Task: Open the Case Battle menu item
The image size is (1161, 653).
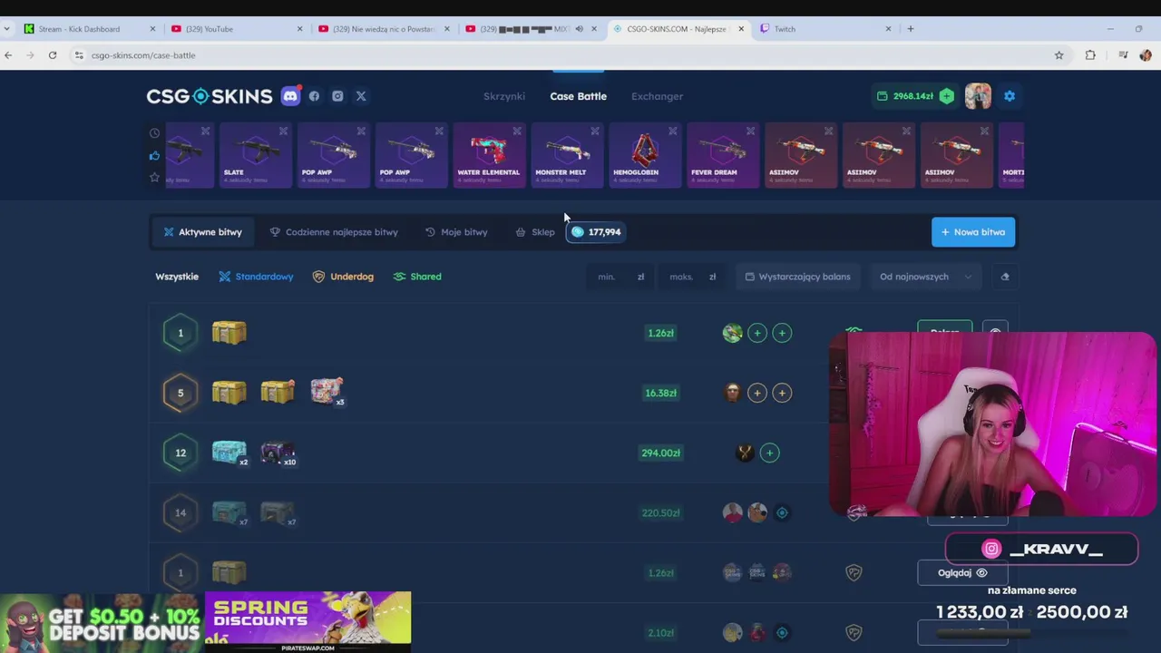Action: coord(578,96)
